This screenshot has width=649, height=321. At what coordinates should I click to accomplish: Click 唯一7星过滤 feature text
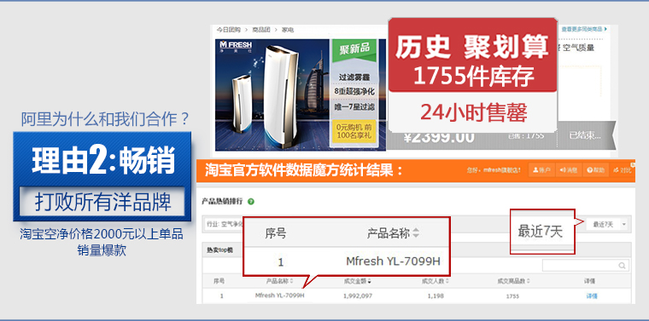tap(354, 106)
